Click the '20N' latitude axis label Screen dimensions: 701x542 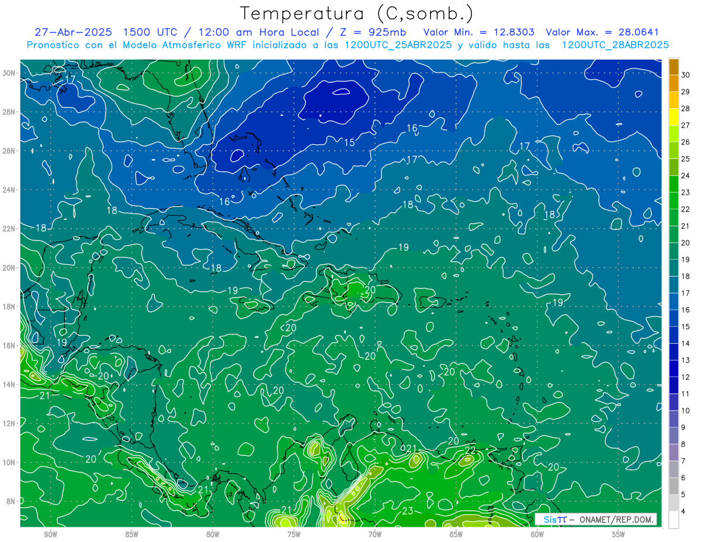(9, 268)
